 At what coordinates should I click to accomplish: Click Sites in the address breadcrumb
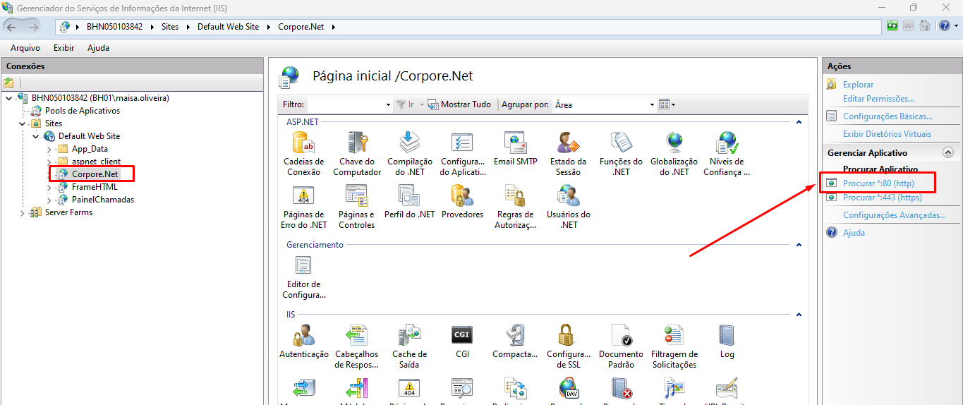(x=169, y=27)
